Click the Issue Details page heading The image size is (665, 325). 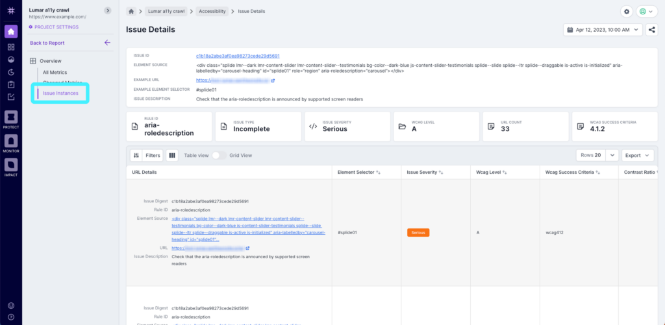pos(151,30)
